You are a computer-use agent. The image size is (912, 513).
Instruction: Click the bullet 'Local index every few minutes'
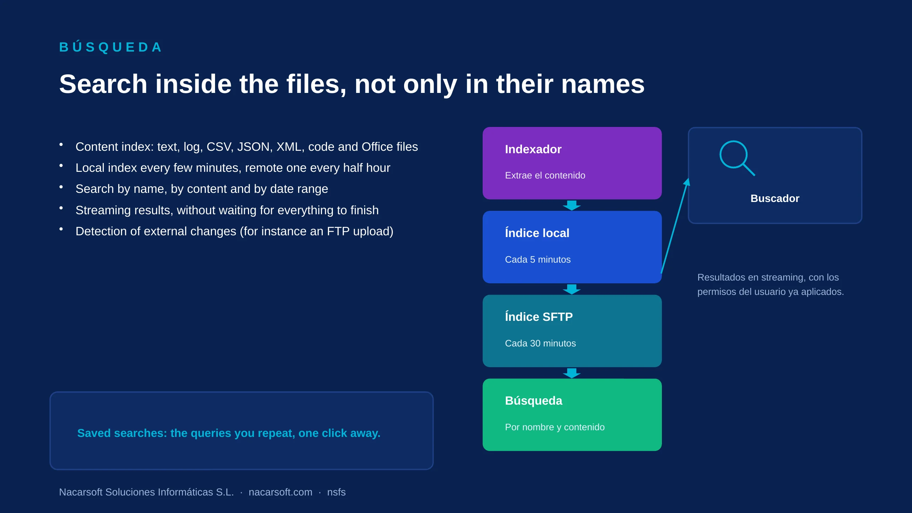coord(233,168)
